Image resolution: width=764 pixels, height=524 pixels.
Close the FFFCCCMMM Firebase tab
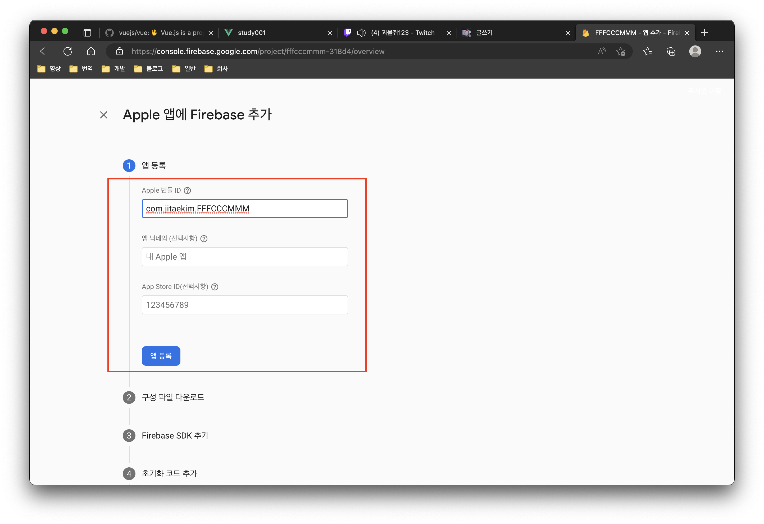click(x=687, y=33)
